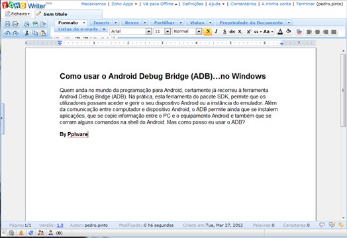The width and height of the screenshot is (347, 238).
Task: Click Terminar to sign out
Action: pyautogui.click(x=305, y=4)
